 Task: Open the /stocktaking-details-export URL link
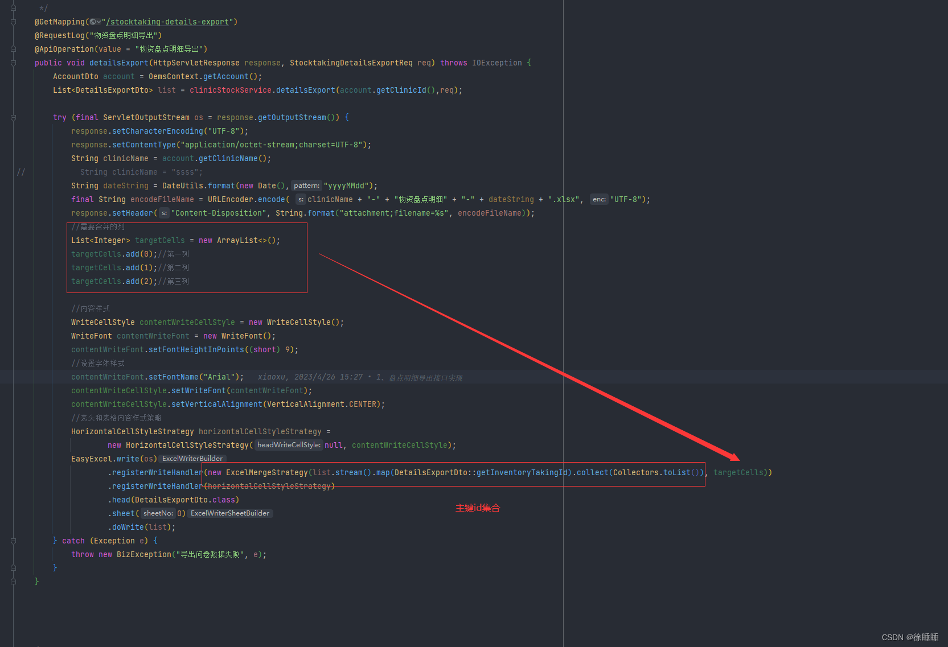tap(167, 22)
